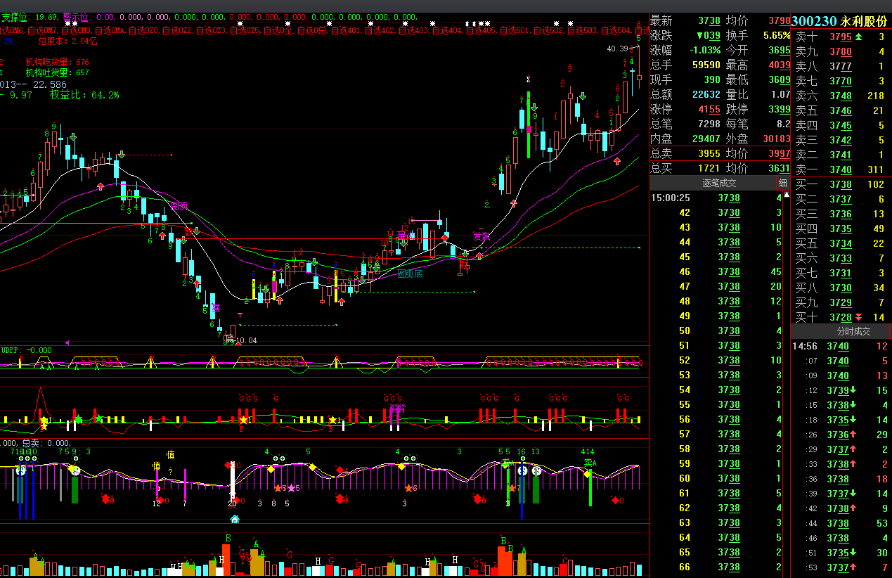Select the 涨幅 -1.03% value

pyautogui.click(x=705, y=51)
